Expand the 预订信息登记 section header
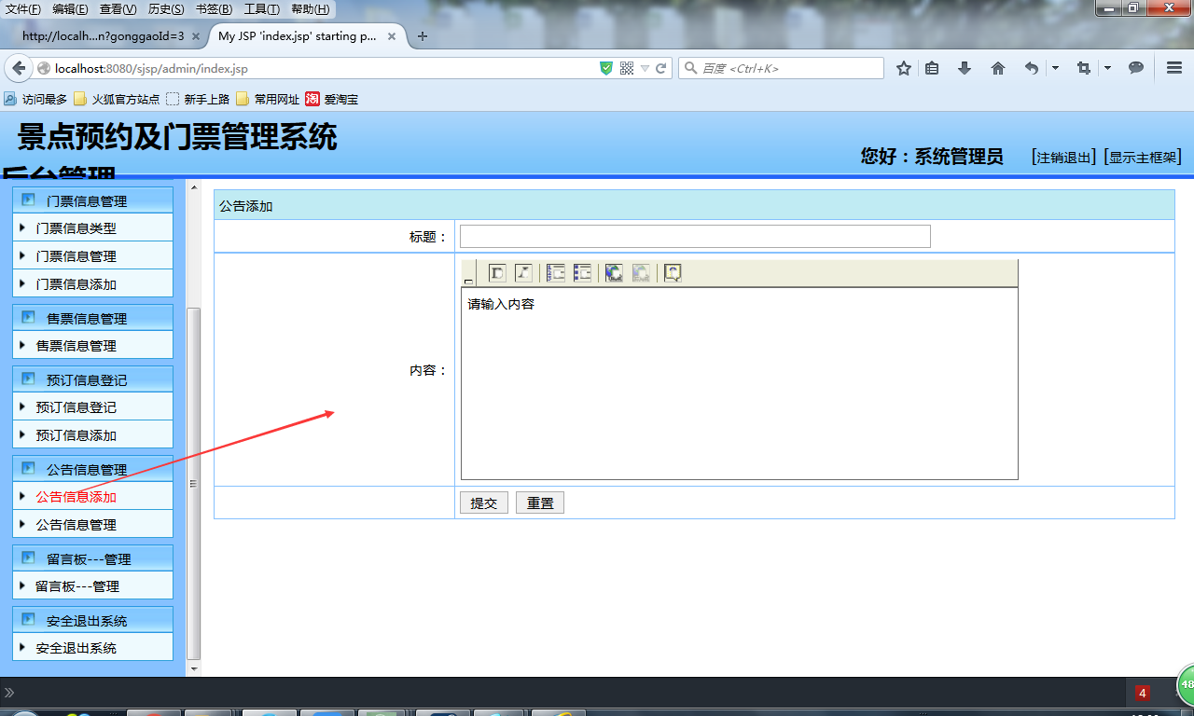Image resolution: width=1194 pixels, height=716 pixels. click(x=93, y=379)
